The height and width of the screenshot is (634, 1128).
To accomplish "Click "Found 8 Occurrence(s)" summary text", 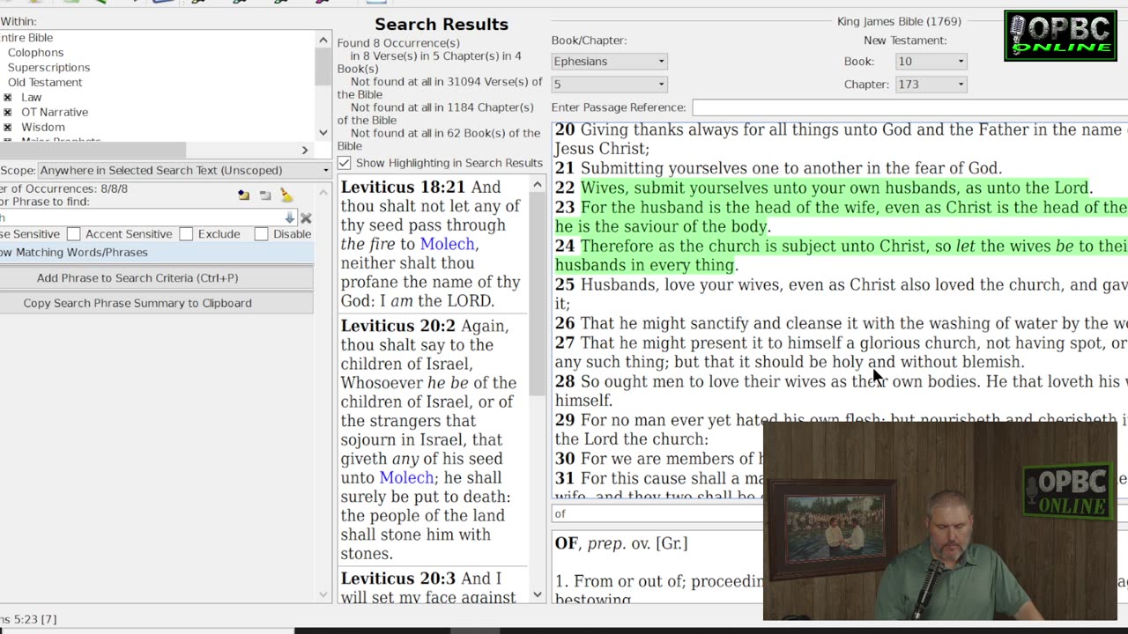I will 398,43.
